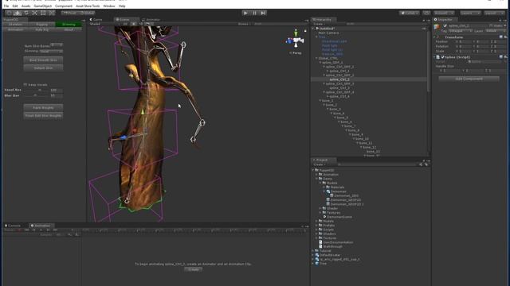Collapse the Global_CTRL hierarchy item

[316, 58]
